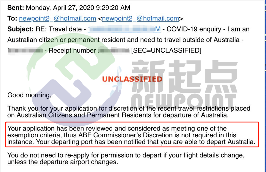Viewport: 266px width, 172px height.
Task: Click the Good morning greeting line
Action: coord(29,95)
